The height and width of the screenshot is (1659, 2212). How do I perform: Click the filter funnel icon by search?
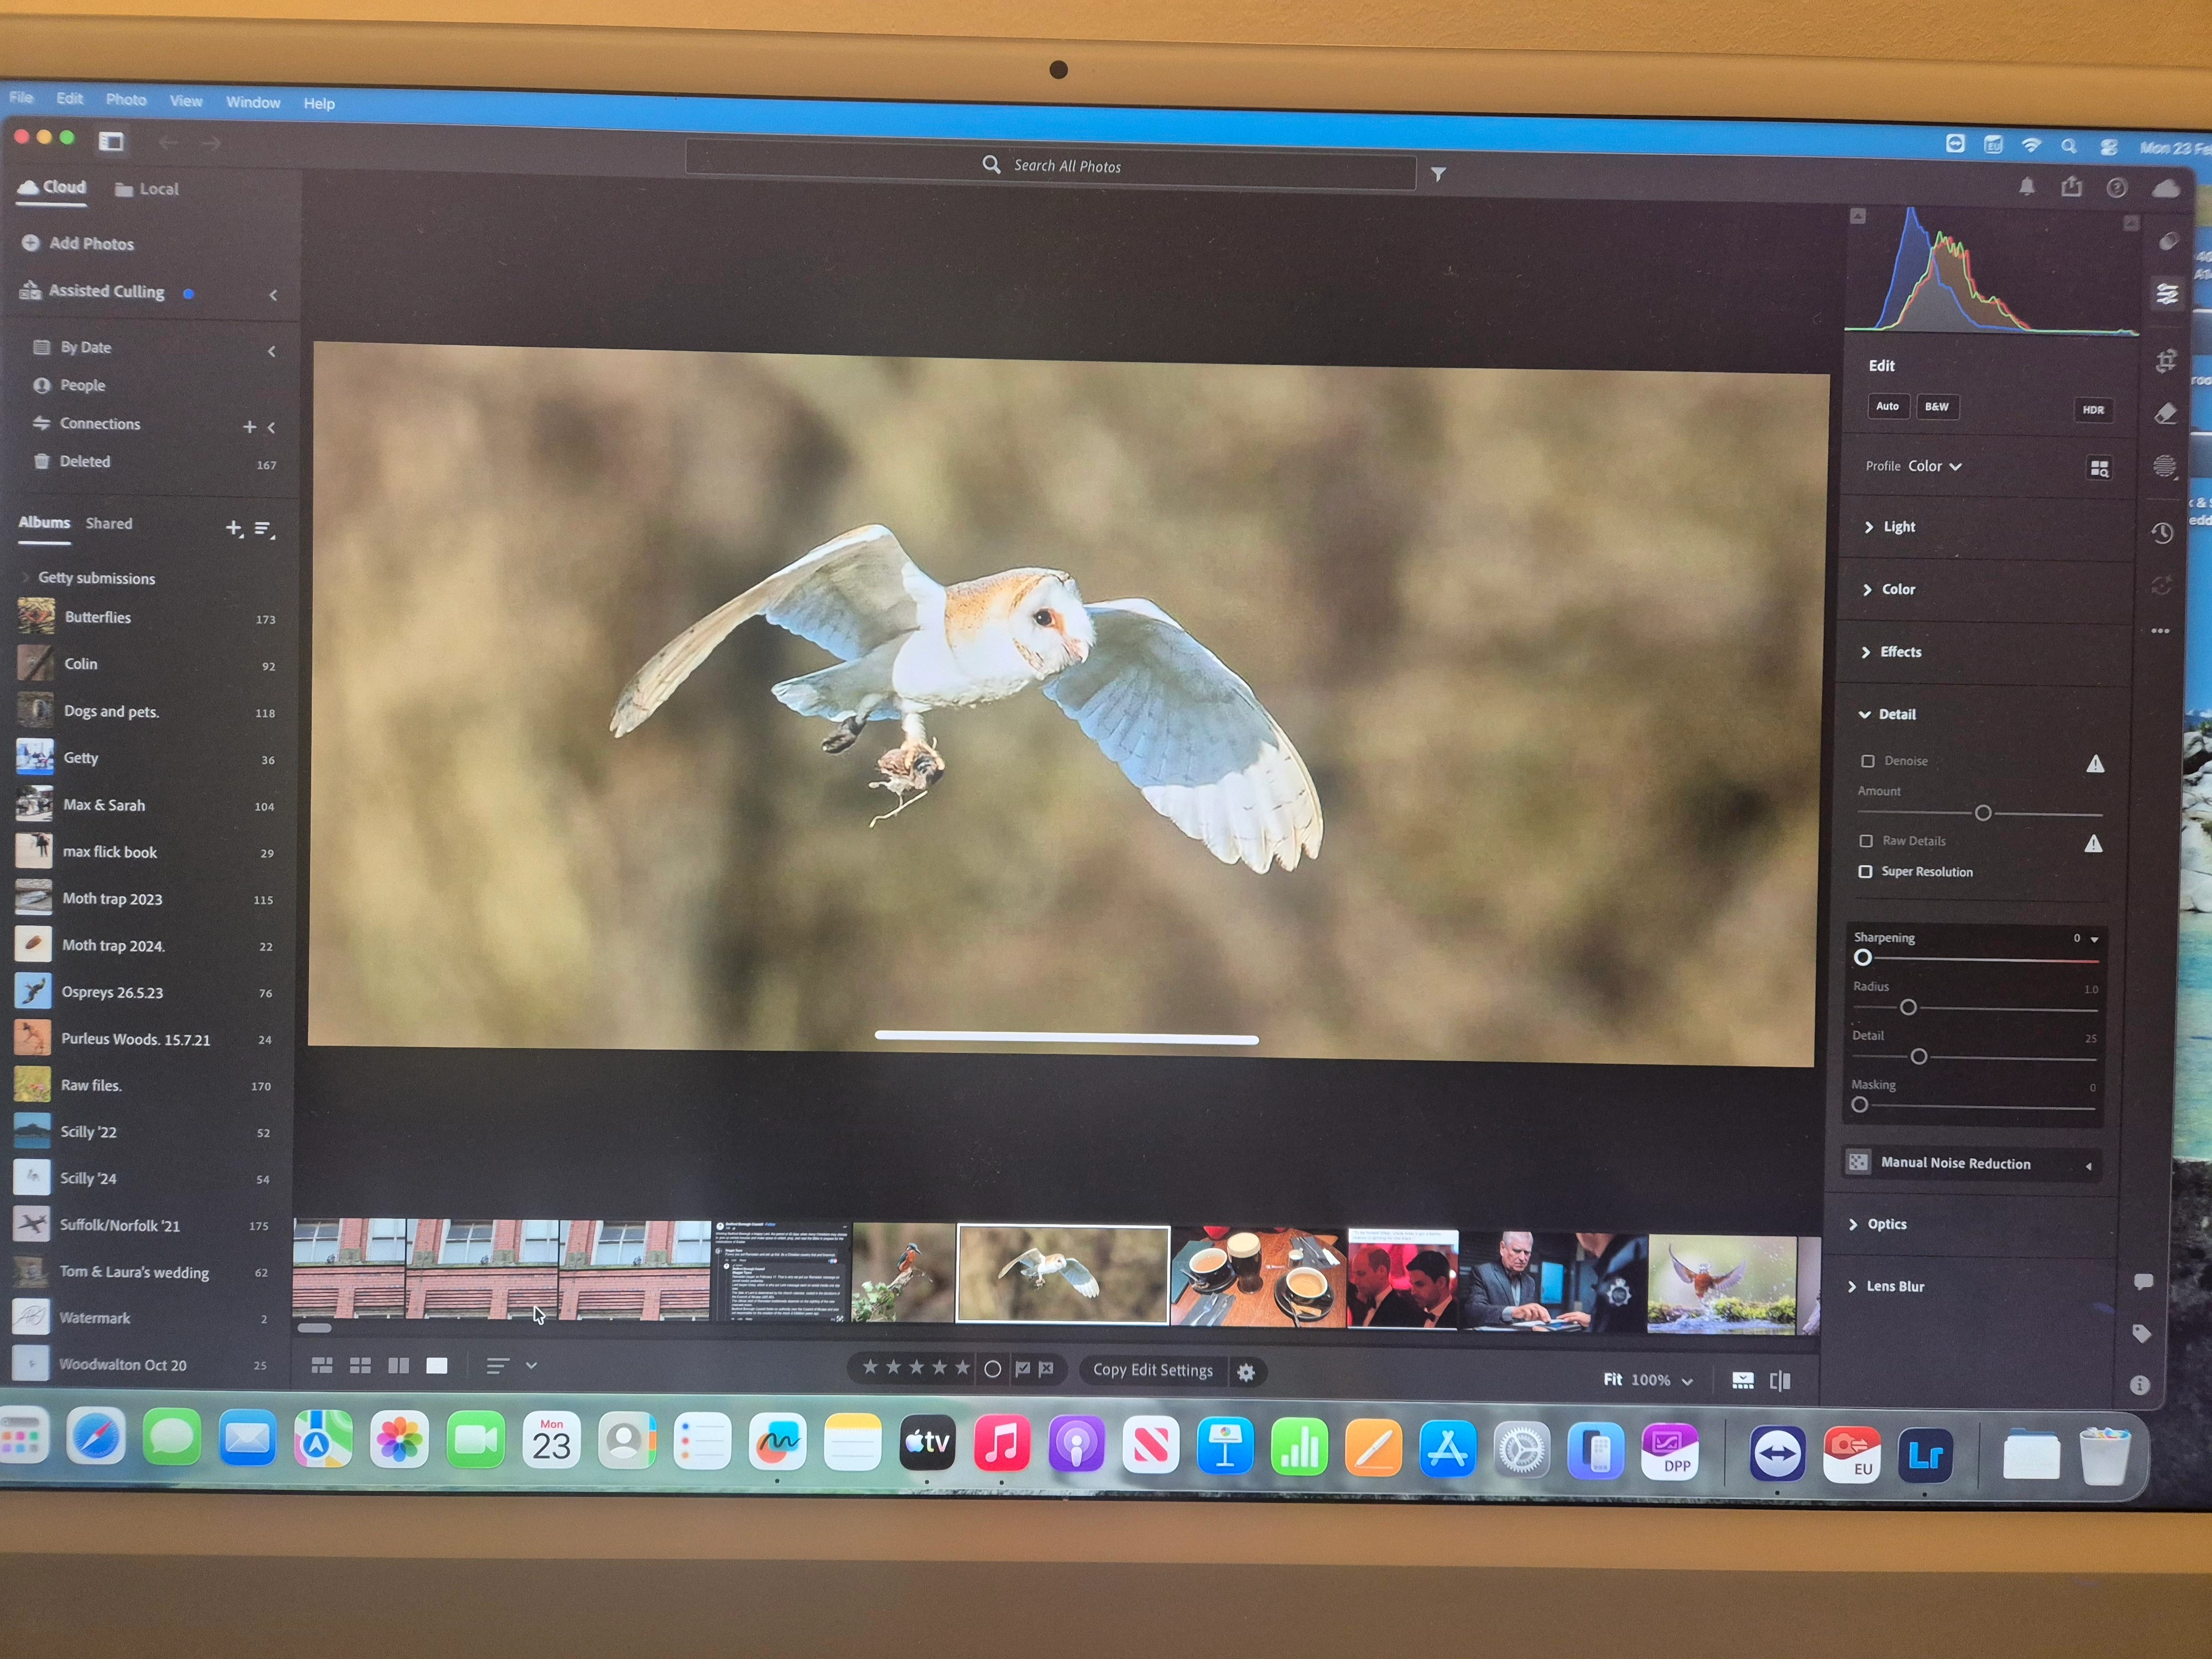(x=1438, y=175)
